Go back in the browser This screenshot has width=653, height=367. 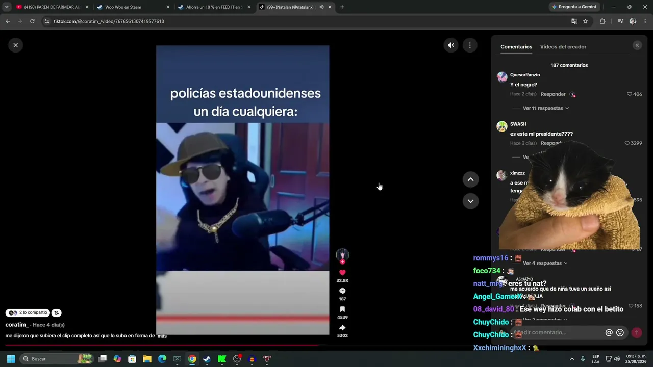[x=8, y=21]
